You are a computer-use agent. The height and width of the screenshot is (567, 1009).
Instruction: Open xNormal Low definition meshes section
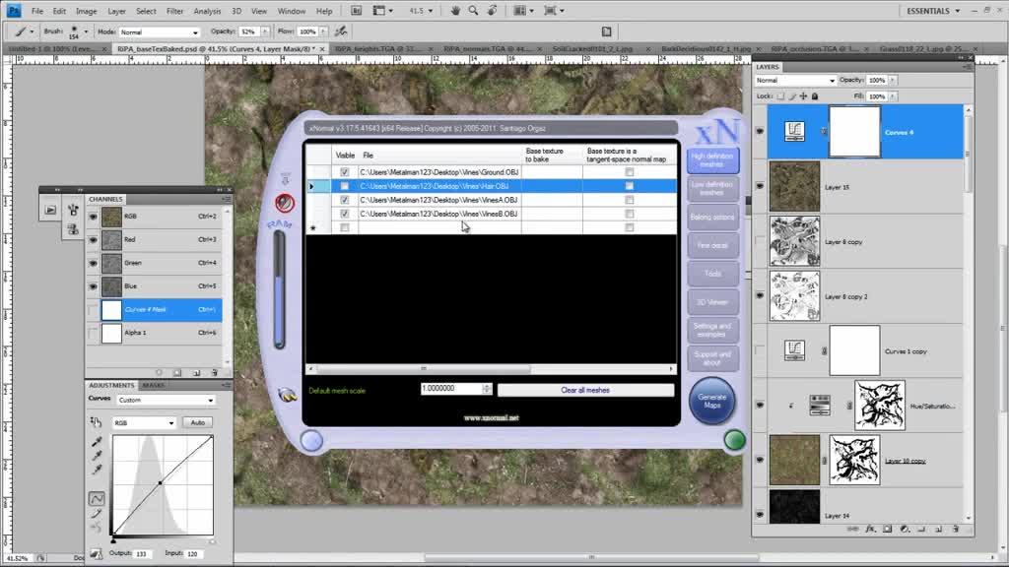(712, 188)
